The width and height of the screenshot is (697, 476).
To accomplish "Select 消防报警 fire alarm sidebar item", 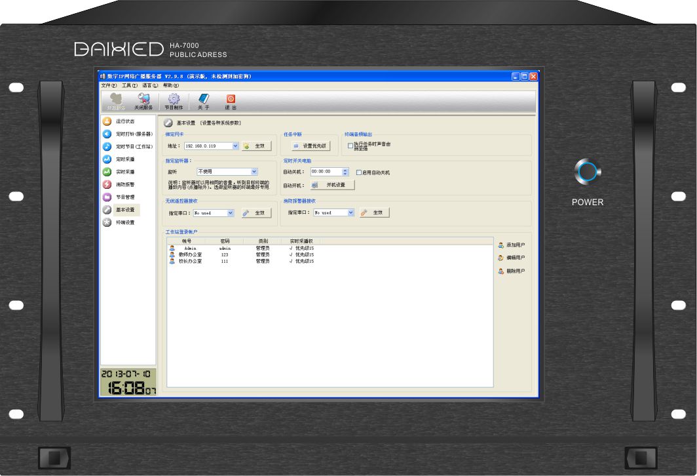I will point(124,184).
